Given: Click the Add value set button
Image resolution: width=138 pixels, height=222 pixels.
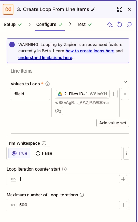Looking at the screenshot, I should 113,123.
